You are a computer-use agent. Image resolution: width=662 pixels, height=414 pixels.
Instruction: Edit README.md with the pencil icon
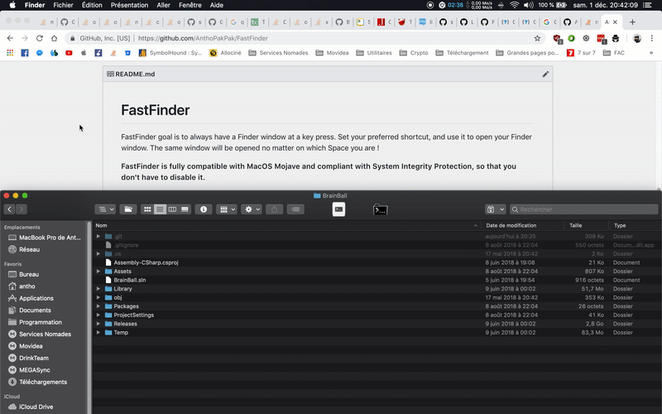(545, 75)
